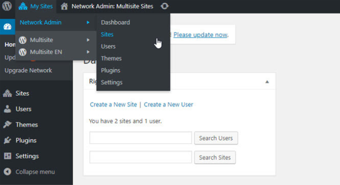Open the My Sites menu
The width and height of the screenshot is (340, 185).
tap(36, 6)
